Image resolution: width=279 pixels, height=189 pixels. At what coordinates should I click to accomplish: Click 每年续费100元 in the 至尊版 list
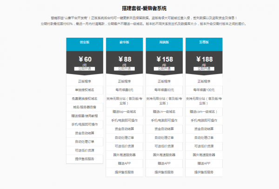coord(204,90)
